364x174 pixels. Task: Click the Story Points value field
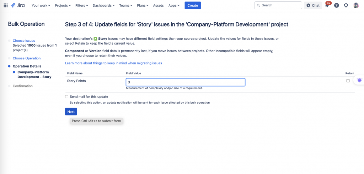click(x=185, y=82)
